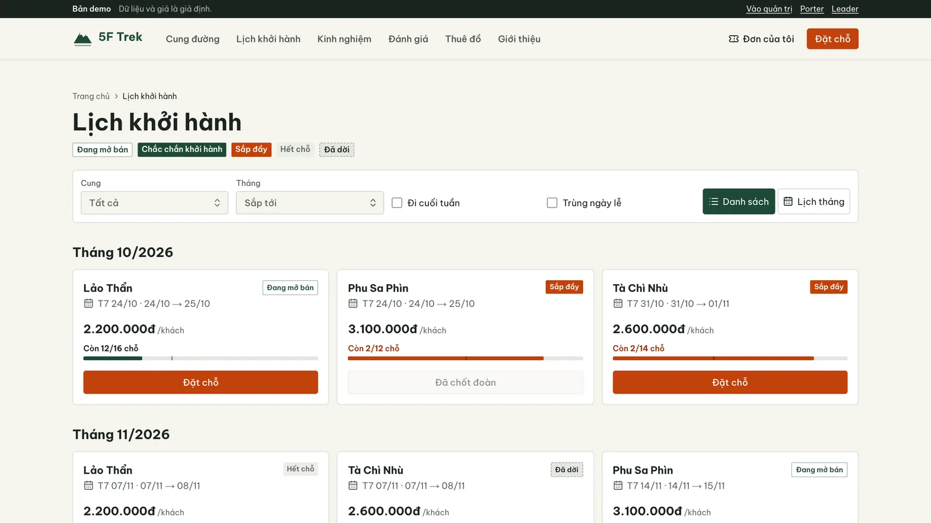This screenshot has width=931, height=523.
Task: Click calendar icon on Tà Chì Nhù 31/10 card
Action: 618,303
